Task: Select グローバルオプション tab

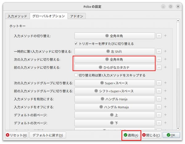Action: tap(49, 16)
